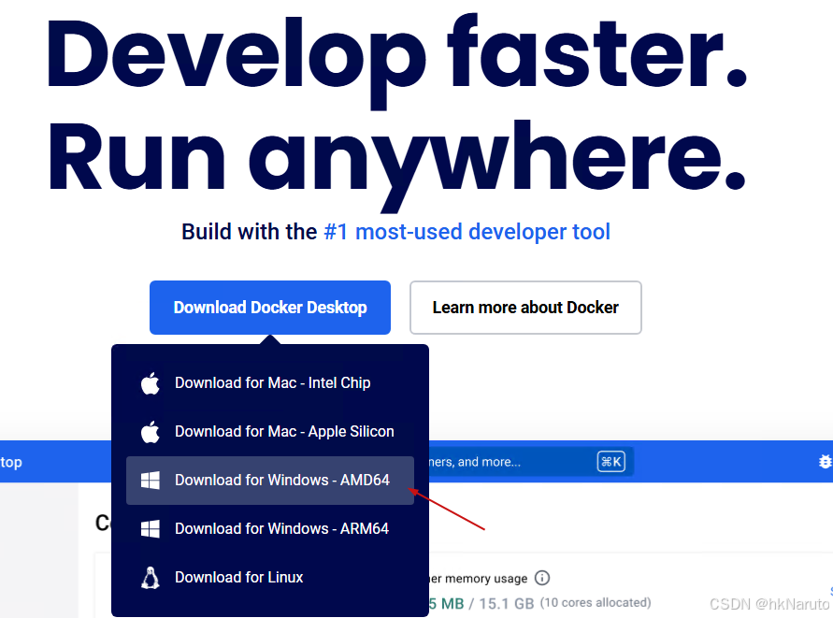Click the Linux penguin icon in the download menu

pyautogui.click(x=151, y=577)
